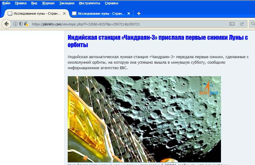Open the Закладки menu
Image resolution: width=255 pixels, height=165 pixels.
(x=67, y=3)
